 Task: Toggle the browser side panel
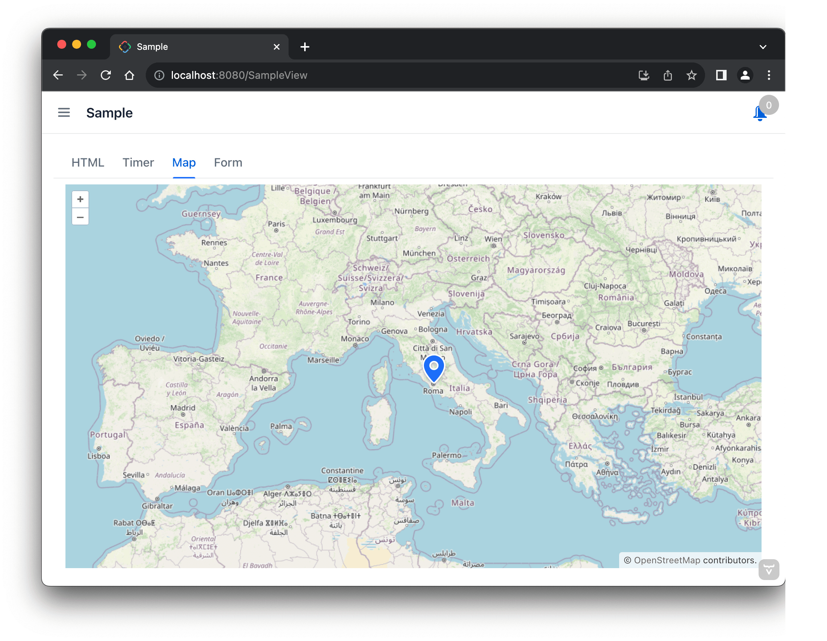point(721,75)
